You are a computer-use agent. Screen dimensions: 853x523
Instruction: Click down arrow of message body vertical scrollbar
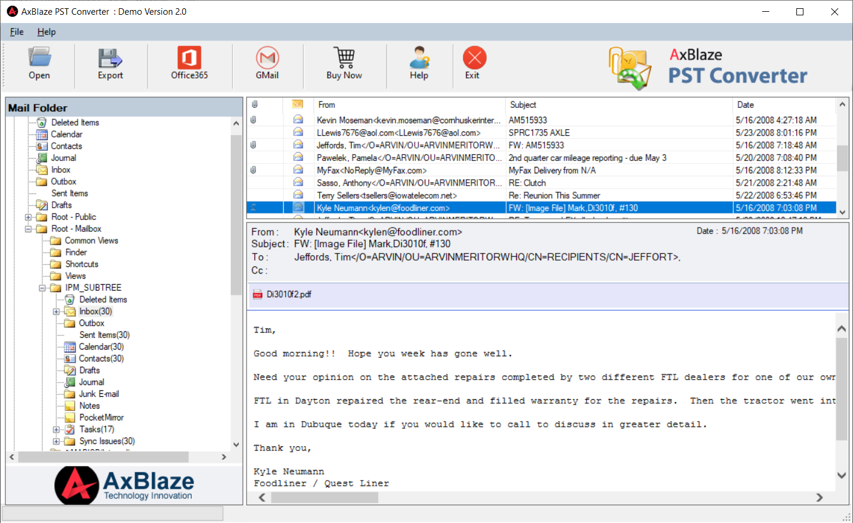[x=842, y=475]
